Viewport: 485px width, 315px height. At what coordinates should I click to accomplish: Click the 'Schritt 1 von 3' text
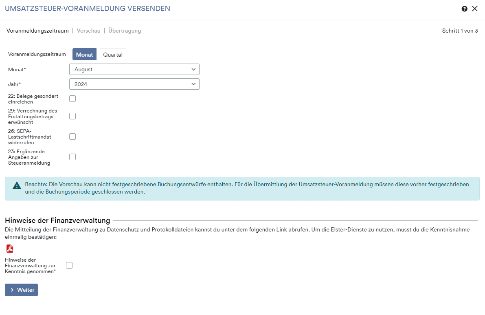pyautogui.click(x=460, y=31)
